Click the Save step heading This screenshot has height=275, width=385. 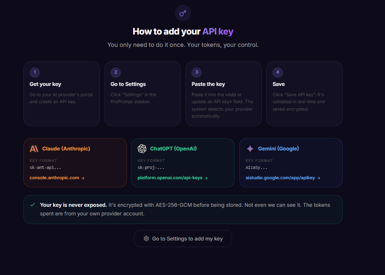[279, 84]
